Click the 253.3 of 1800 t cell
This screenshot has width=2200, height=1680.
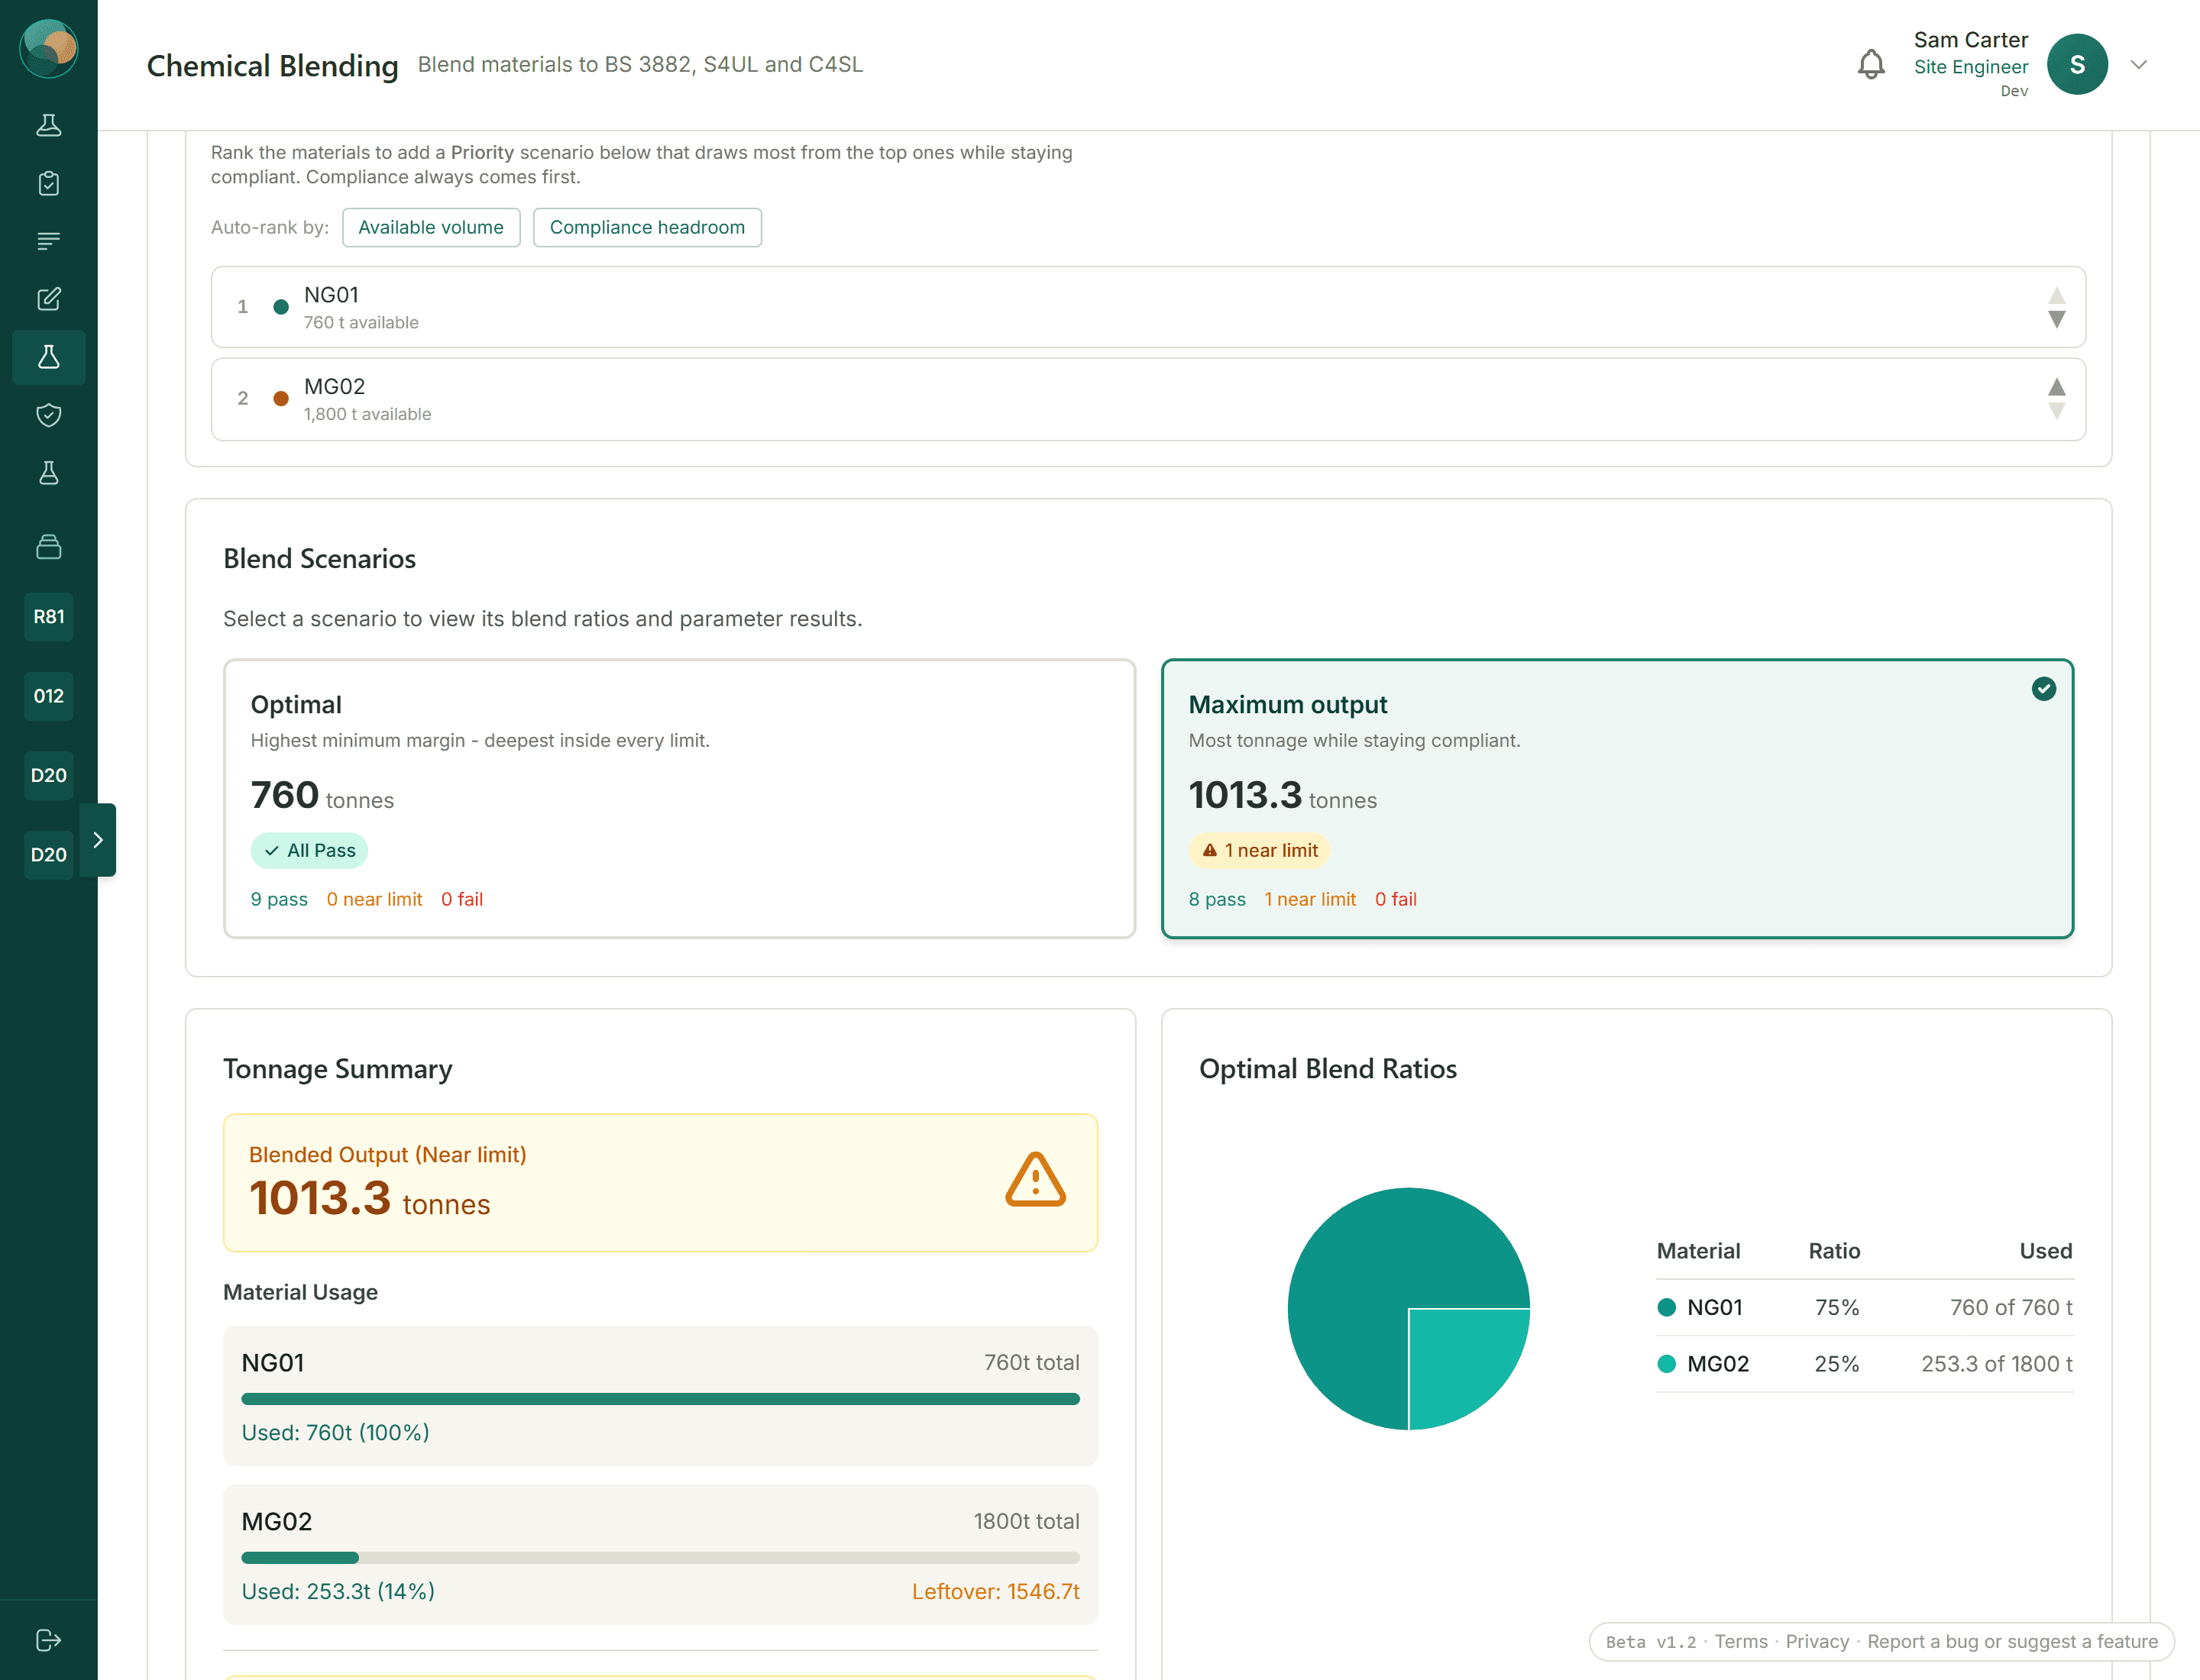click(x=1996, y=1364)
